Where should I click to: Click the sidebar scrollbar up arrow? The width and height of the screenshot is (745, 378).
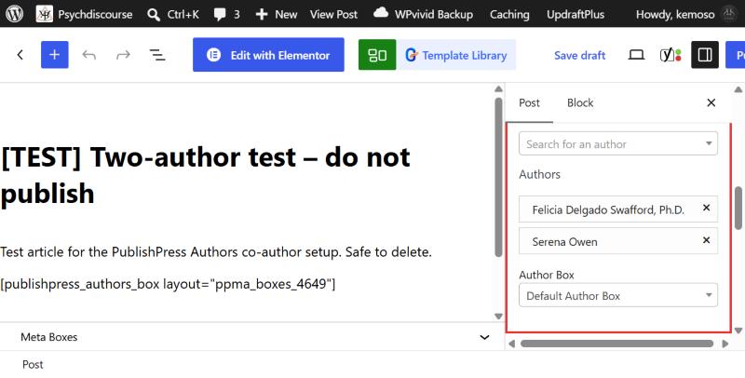(738, 89)
